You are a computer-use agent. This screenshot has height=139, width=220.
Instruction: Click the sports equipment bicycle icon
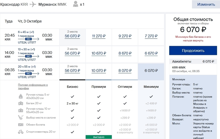(x=21, y=132)
